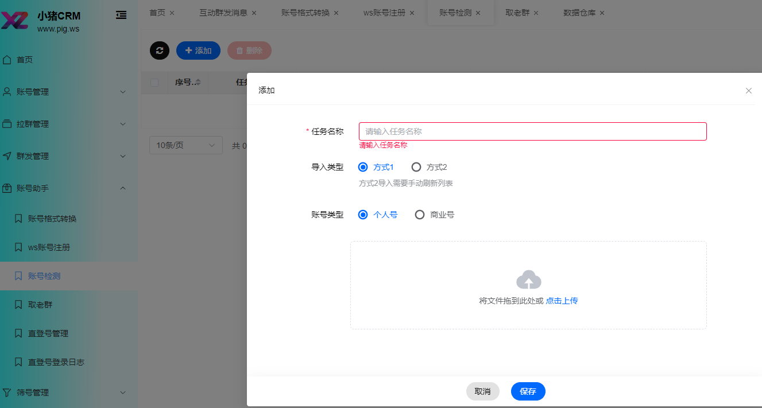Click the 方式2导入需要手动刷新列表 hint text

[406, 184]
